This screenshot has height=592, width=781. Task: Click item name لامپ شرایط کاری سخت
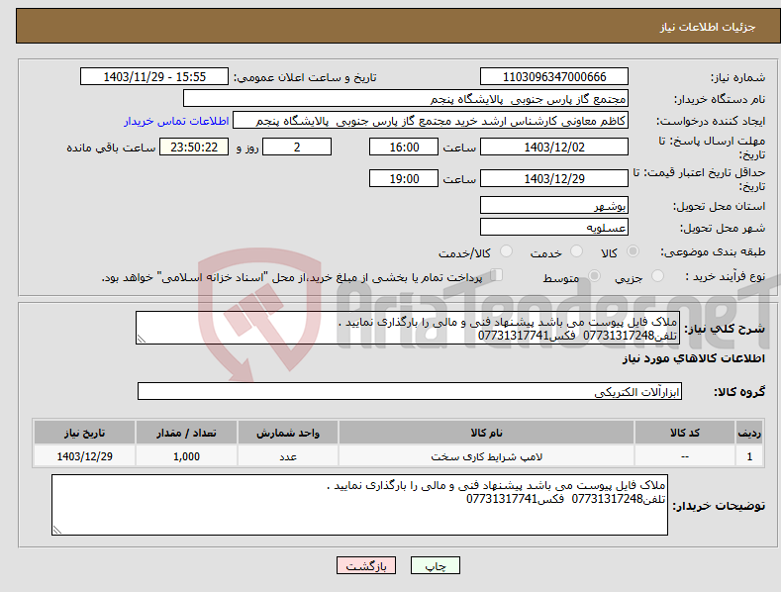486,456
